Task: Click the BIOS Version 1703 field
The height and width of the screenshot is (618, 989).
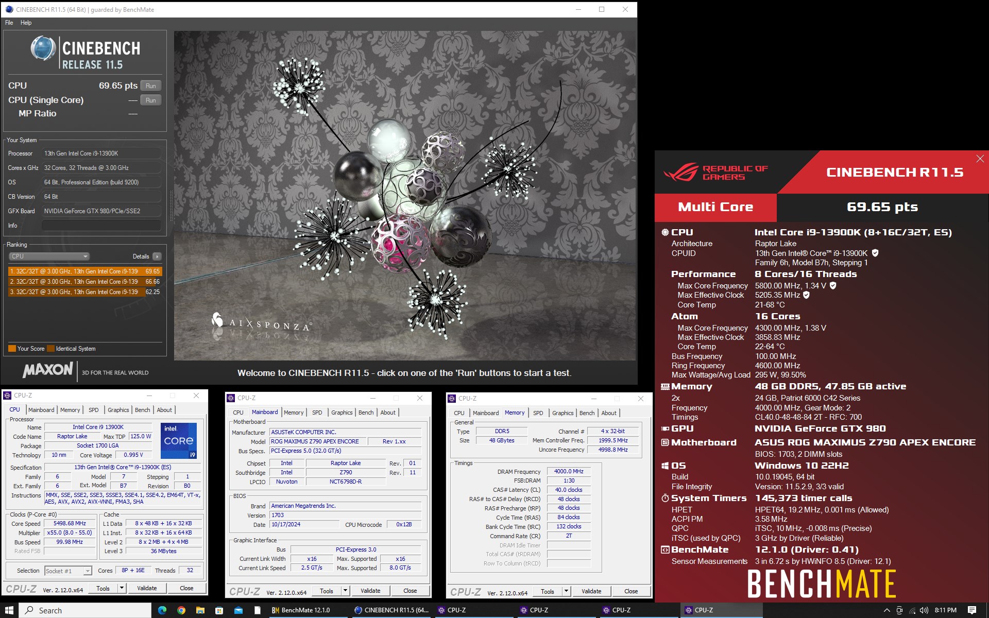Action: pos(345,515)
